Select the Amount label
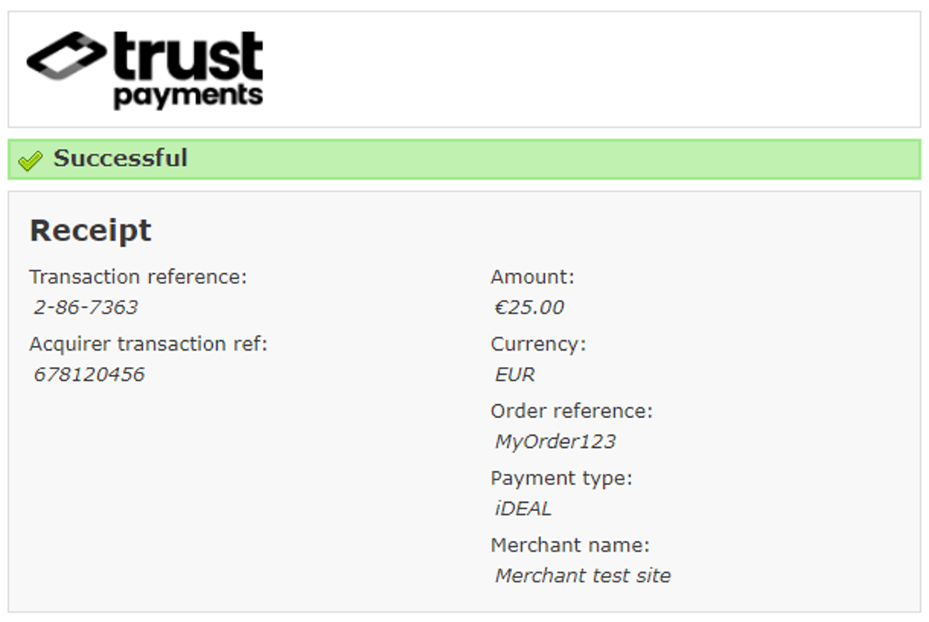 (x=532, y=277)
